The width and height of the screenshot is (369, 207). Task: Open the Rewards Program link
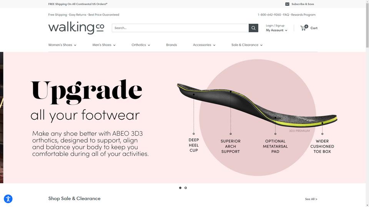point(303,15)
